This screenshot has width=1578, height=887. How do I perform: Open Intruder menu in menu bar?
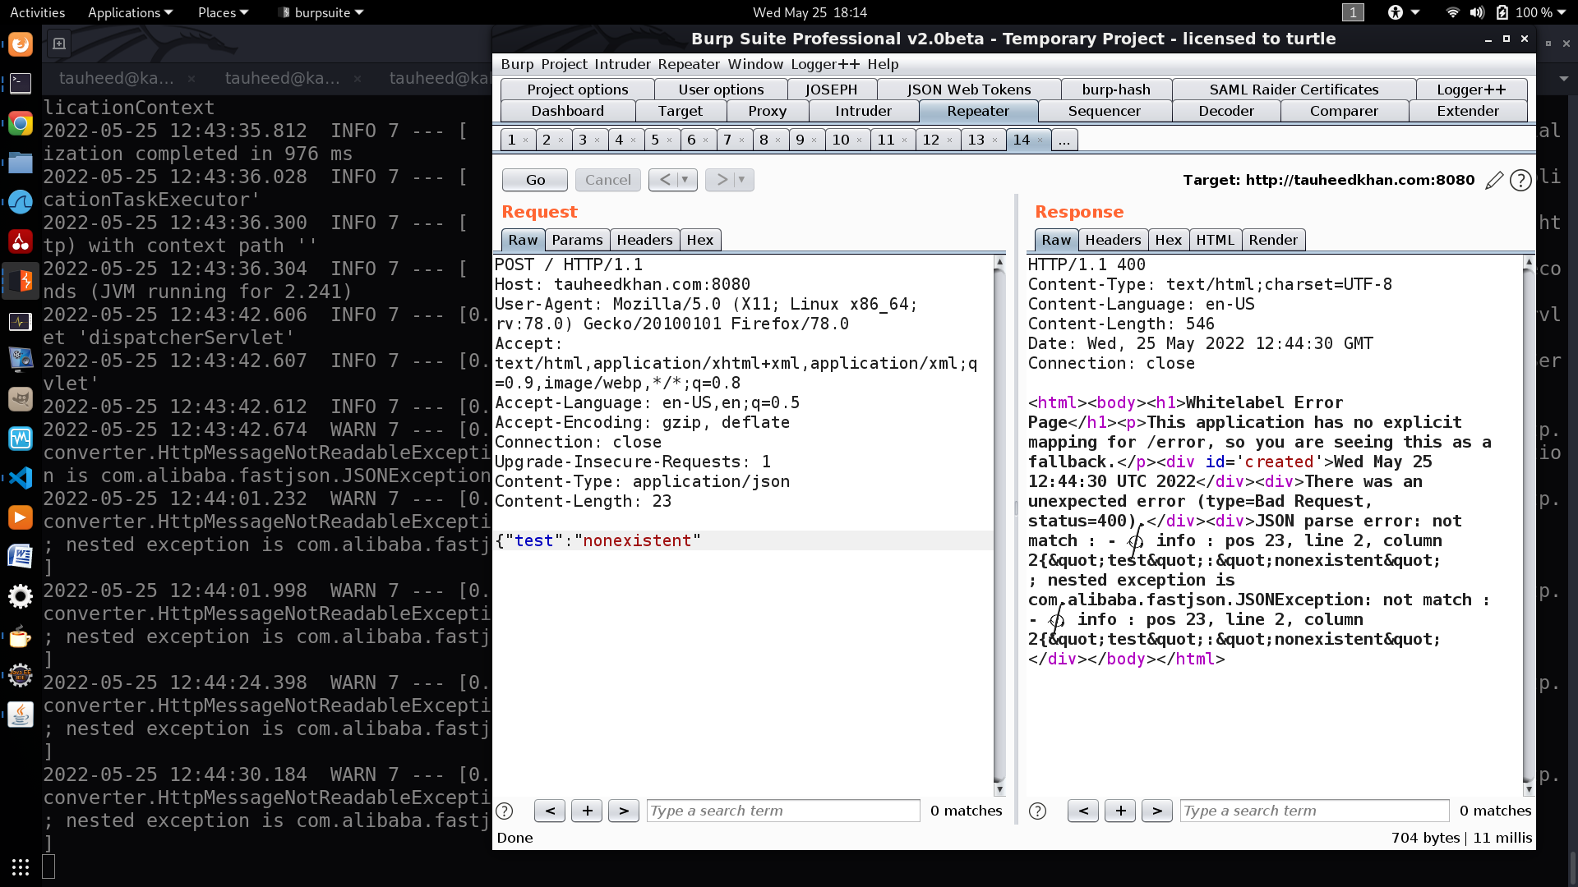pyautogui.click(x=622, y=64)
